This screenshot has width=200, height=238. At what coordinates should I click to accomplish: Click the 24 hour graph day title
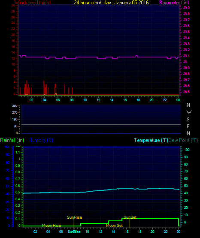pyautogui.click(x=111, y=3)
